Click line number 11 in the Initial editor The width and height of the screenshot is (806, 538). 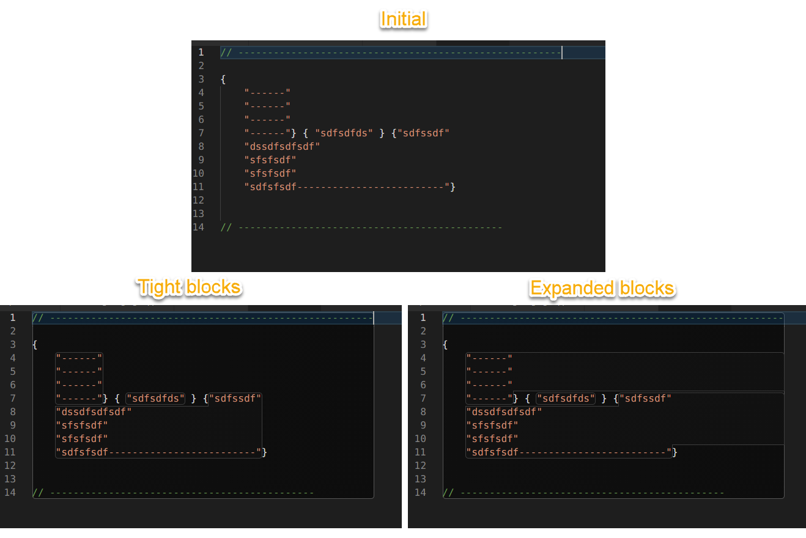198,186
